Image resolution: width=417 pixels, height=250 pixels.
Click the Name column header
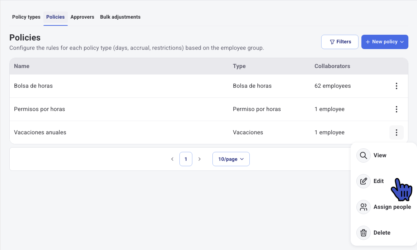[22, 66]
